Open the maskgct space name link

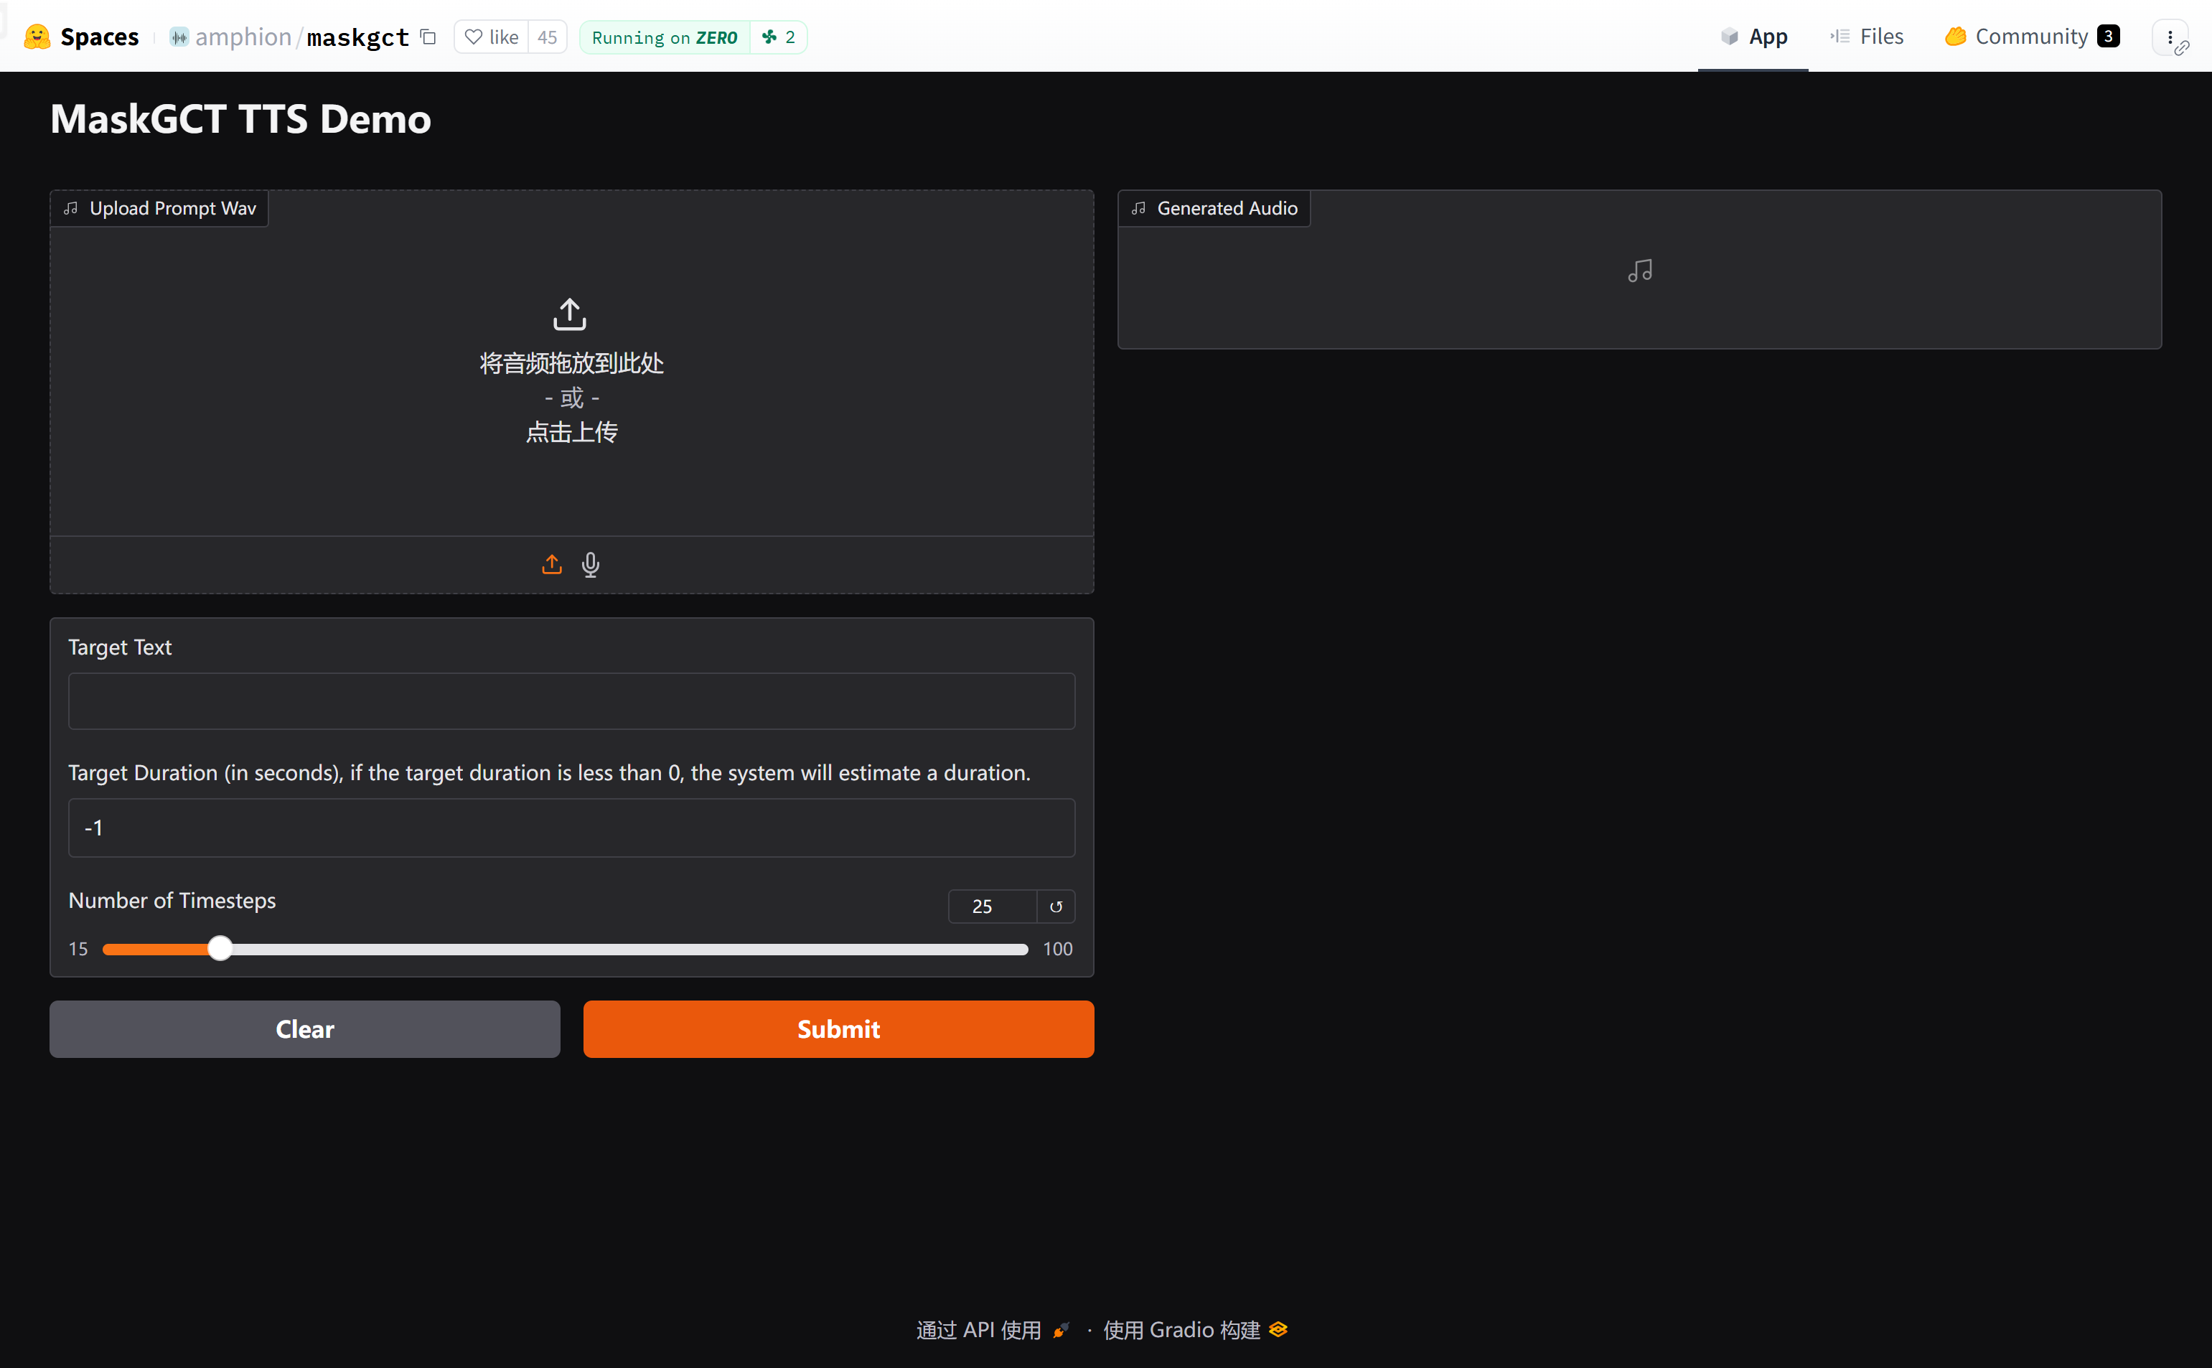pos(358,37)
